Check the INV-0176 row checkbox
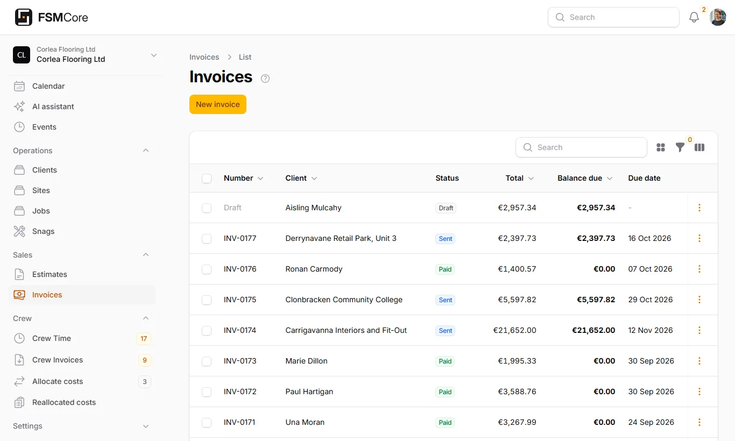Viewport: 735px width, 441px height. [x=207, y=269]
